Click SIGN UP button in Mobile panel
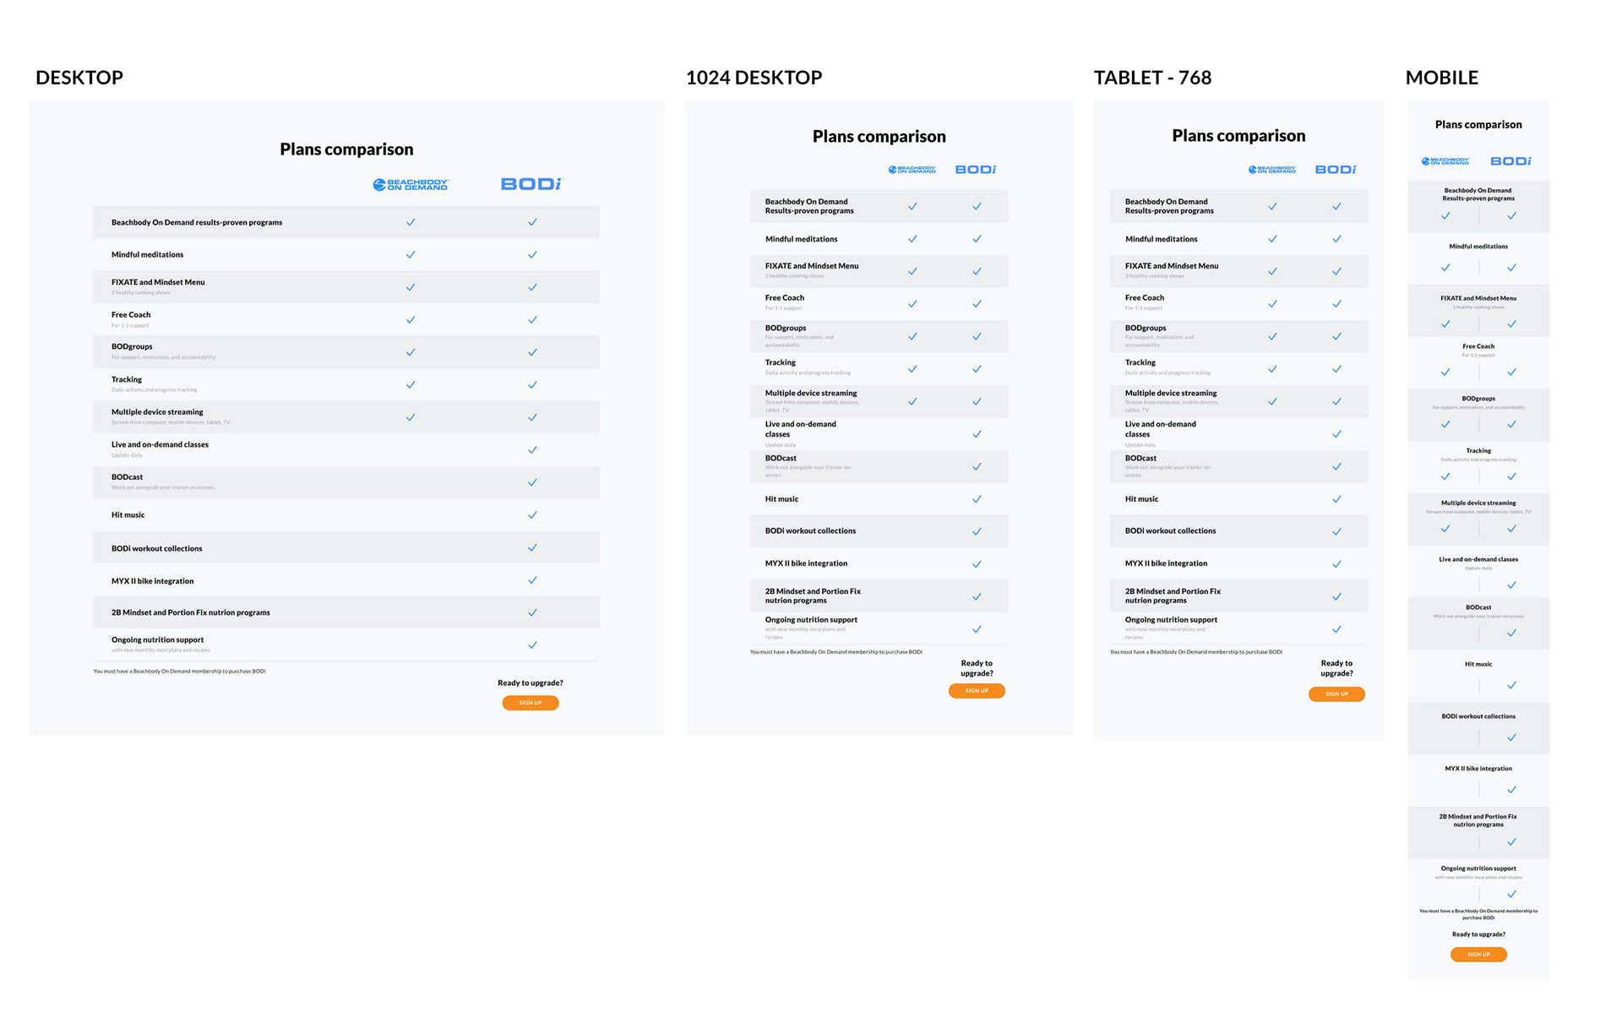 (x=1478, y=954)
